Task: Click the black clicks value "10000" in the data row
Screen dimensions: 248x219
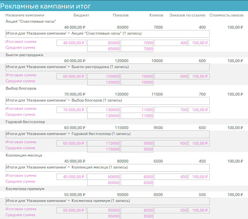Action: (x=157, y=61)
